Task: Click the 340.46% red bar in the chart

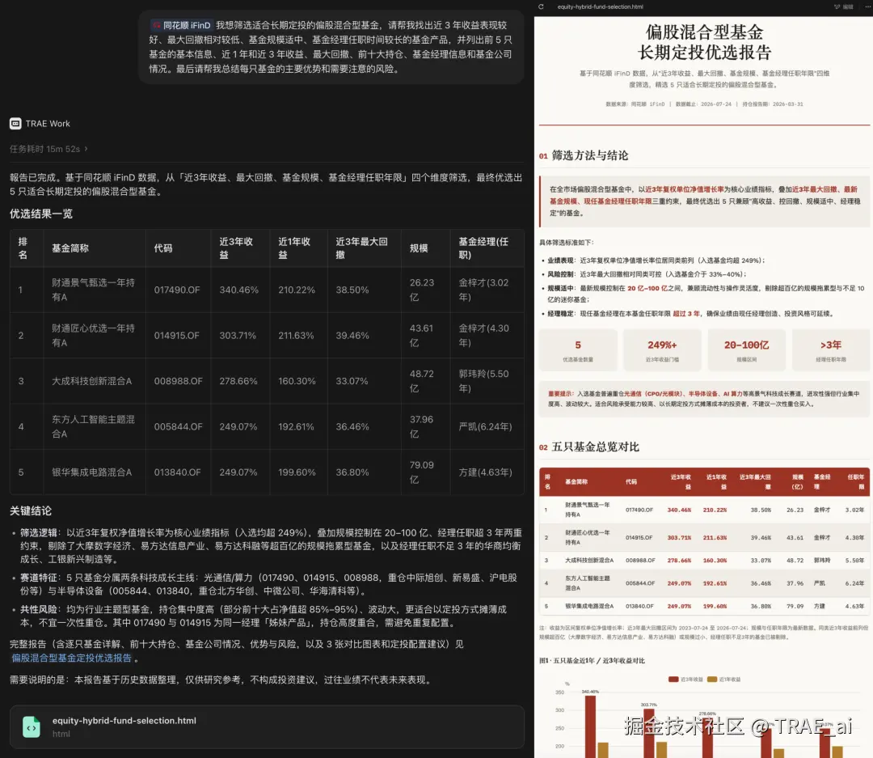Action: 590,726
